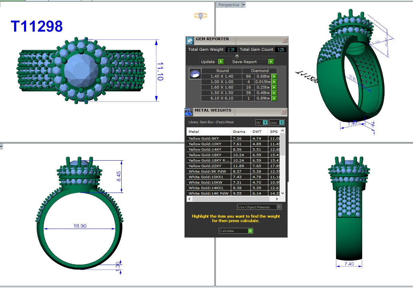The height and width of the screenshot is (288, 413).
Task: Open the Perspective viewport dropdown arrow
Action: click(244, 5)
